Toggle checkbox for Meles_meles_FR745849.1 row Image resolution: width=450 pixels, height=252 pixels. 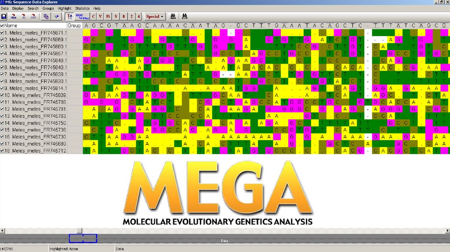2,61
